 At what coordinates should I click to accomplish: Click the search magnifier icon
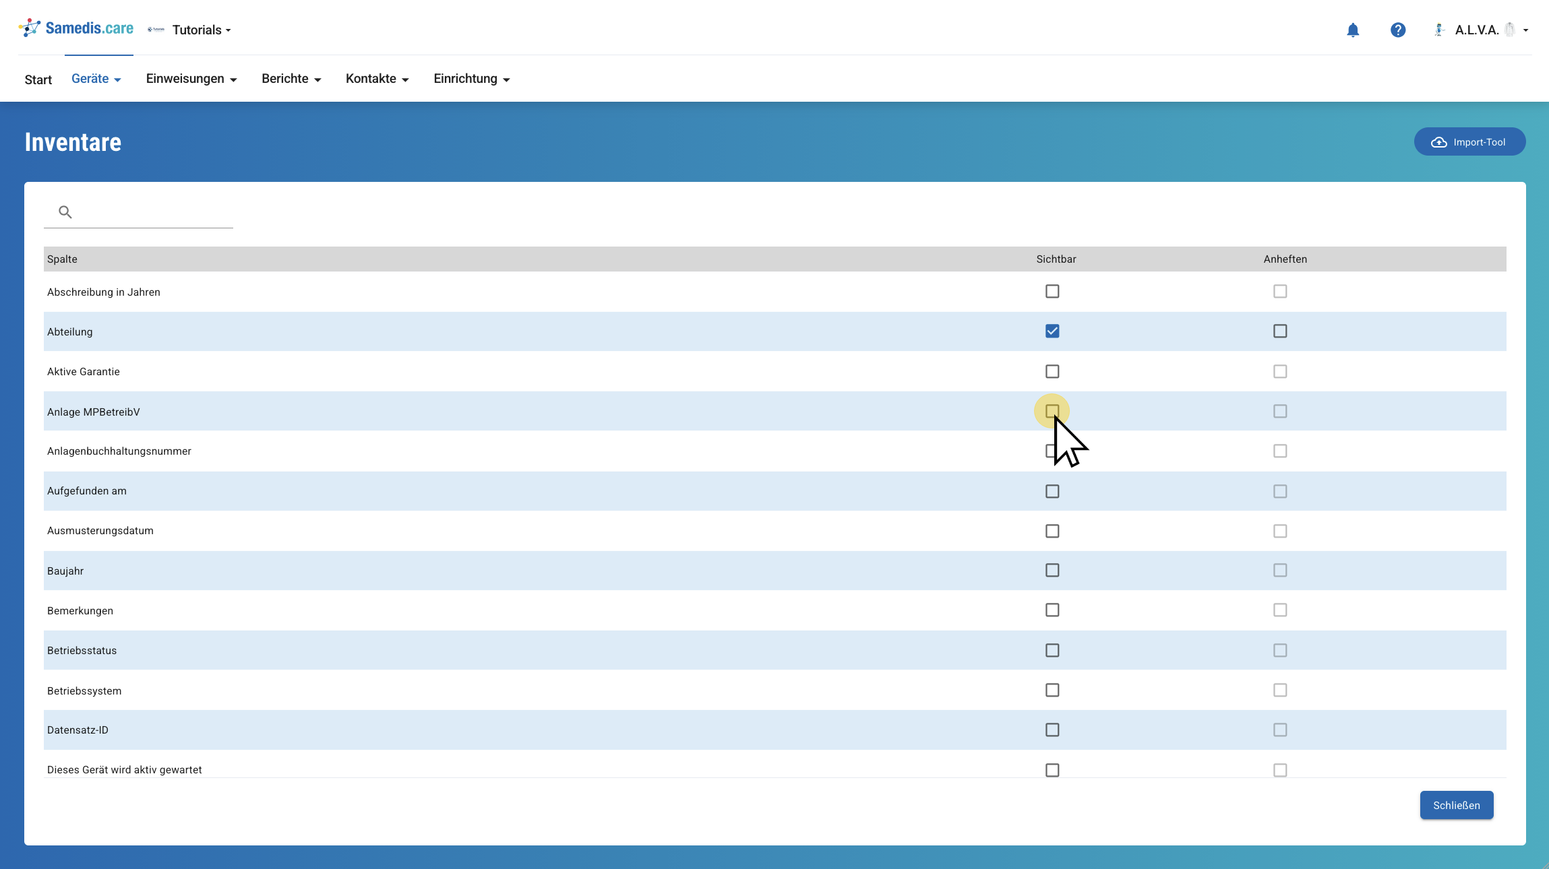click(65, 212)
